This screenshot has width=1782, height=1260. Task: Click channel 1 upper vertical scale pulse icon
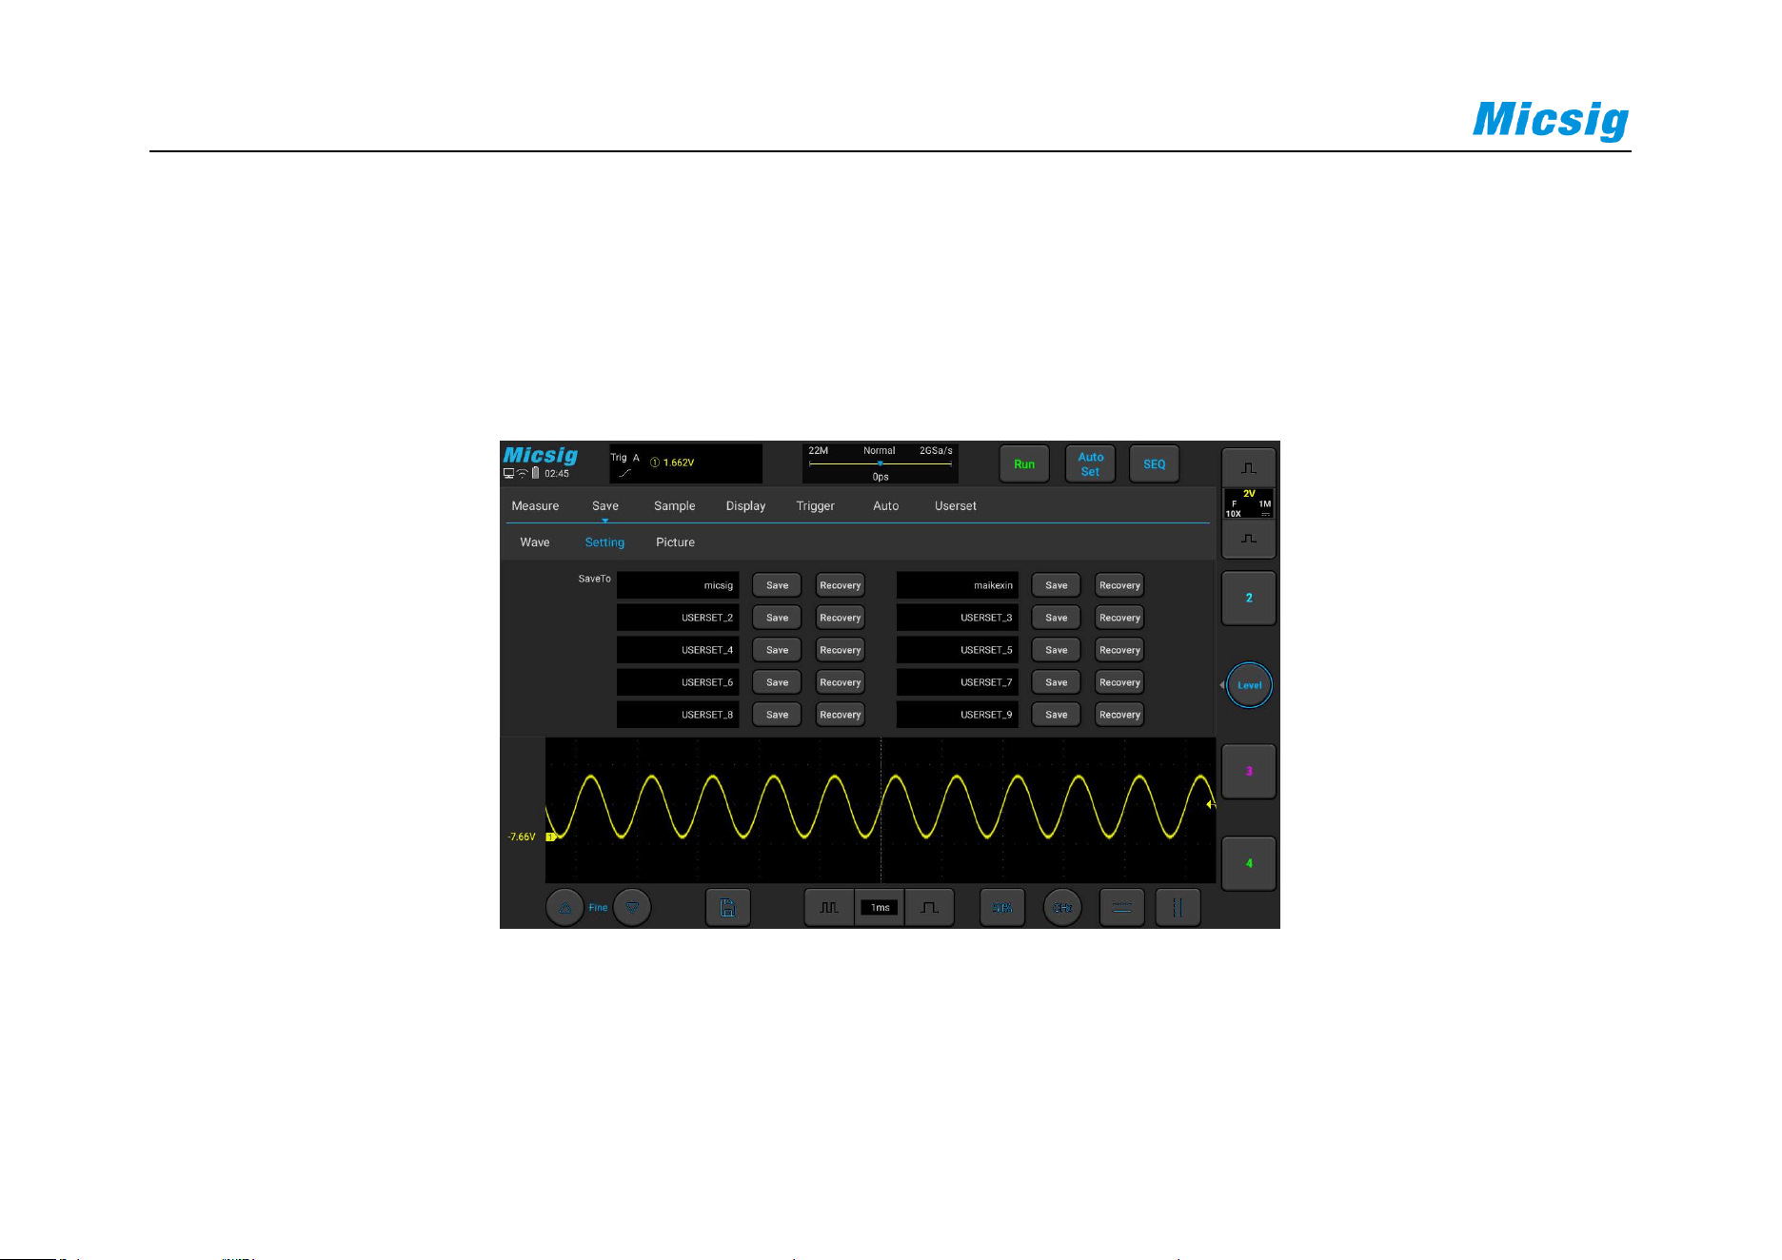point(1249,467)
